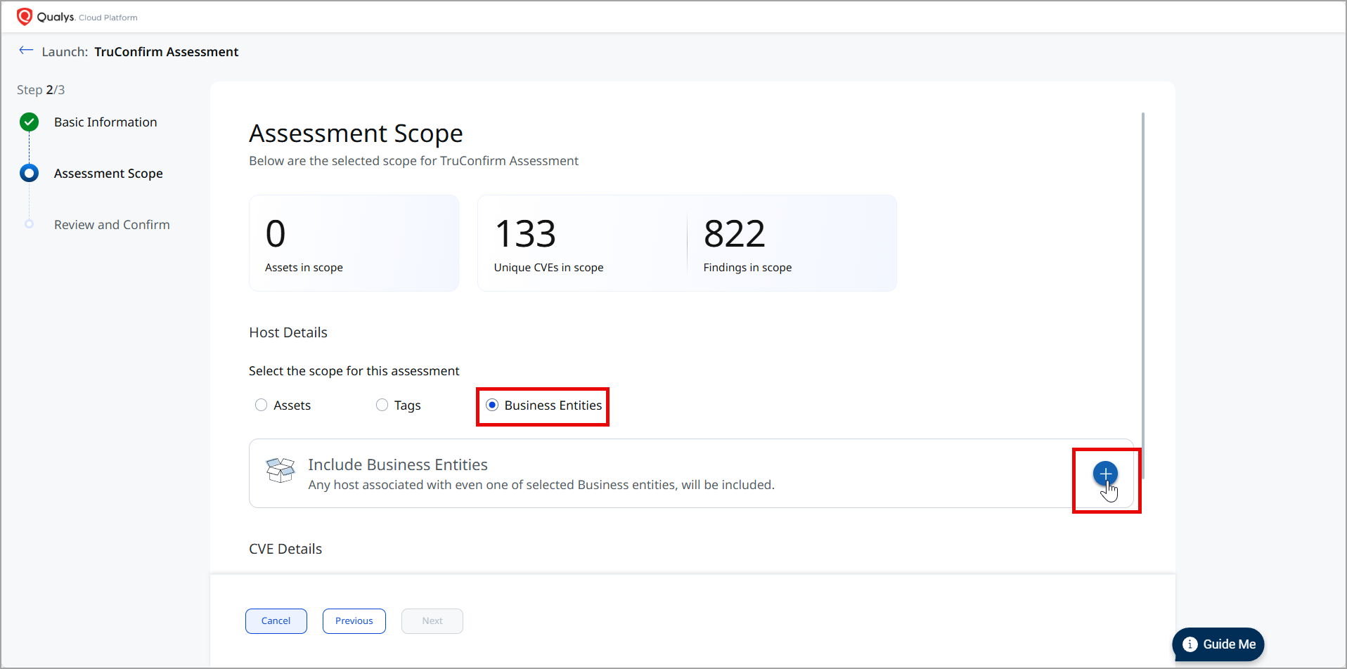The image size is (1347, 669).
Task: Click the green Basic Information checkmark icon
Action: 30,122
